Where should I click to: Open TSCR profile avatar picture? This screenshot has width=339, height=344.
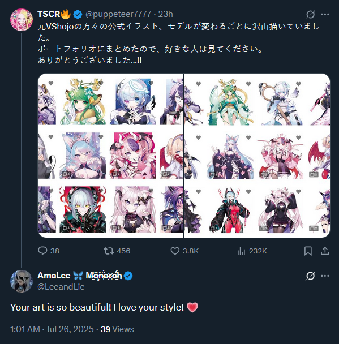tap(22, 20)
